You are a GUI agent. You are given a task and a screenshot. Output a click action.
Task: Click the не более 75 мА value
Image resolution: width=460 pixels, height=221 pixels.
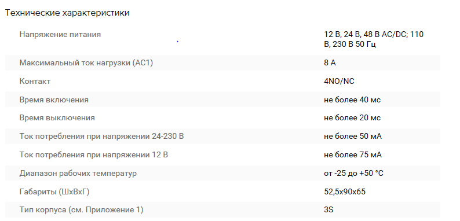click(353, 155)
